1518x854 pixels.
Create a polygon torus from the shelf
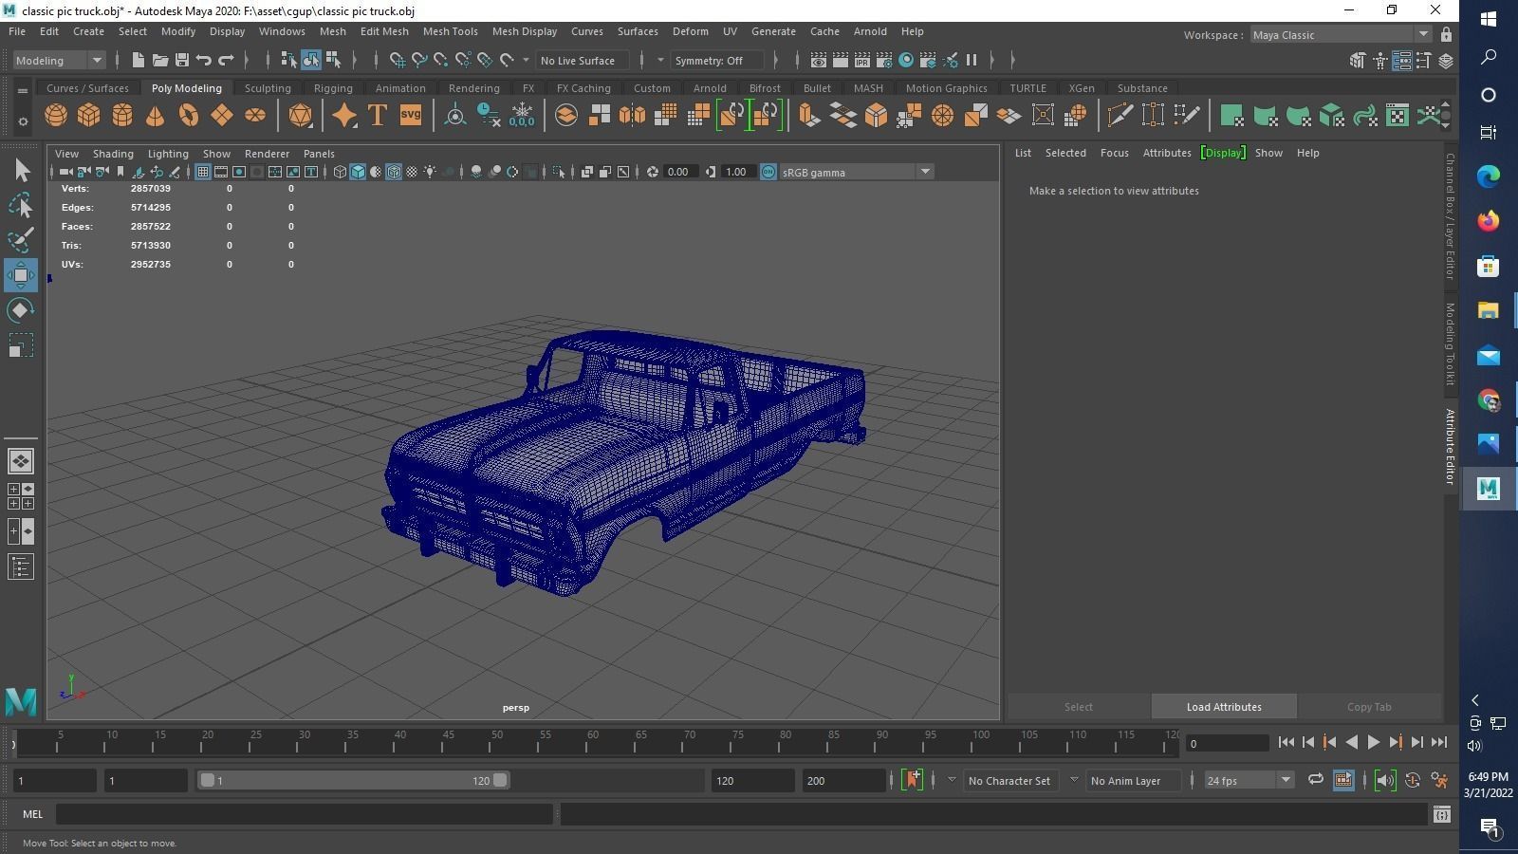click(189, 116)
